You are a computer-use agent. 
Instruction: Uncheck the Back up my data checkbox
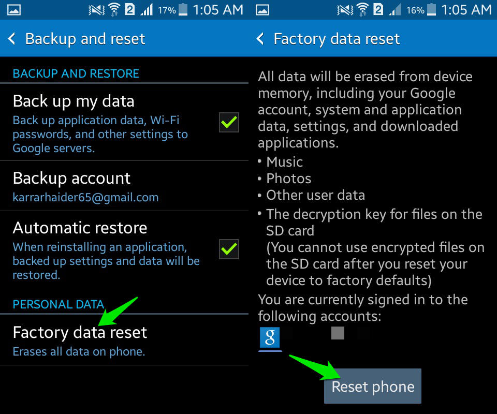pos(229,122)
